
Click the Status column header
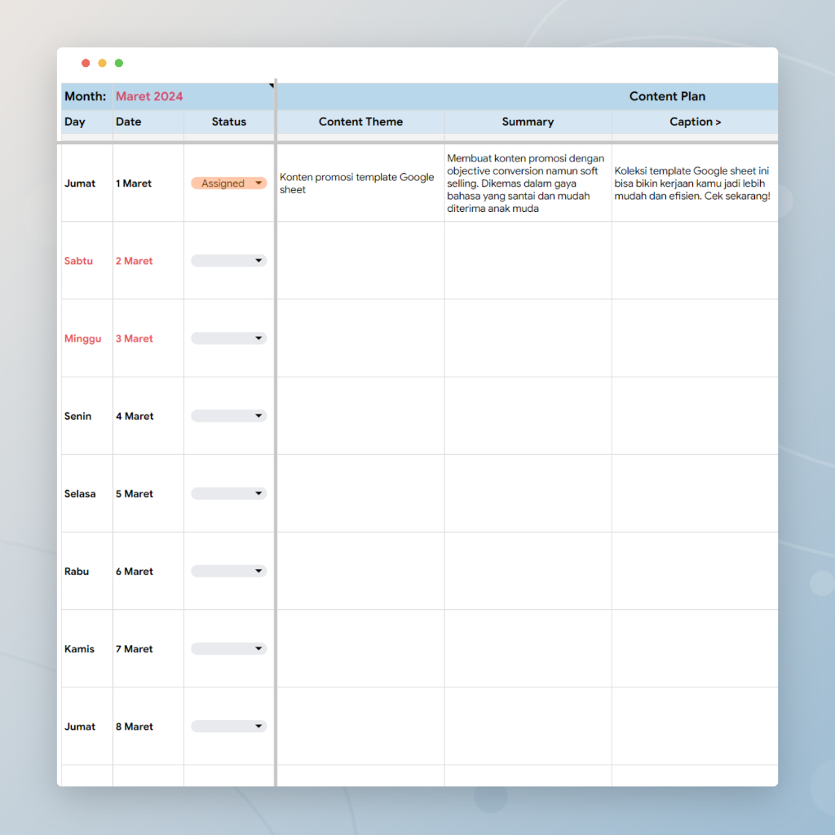coord(228,121)
